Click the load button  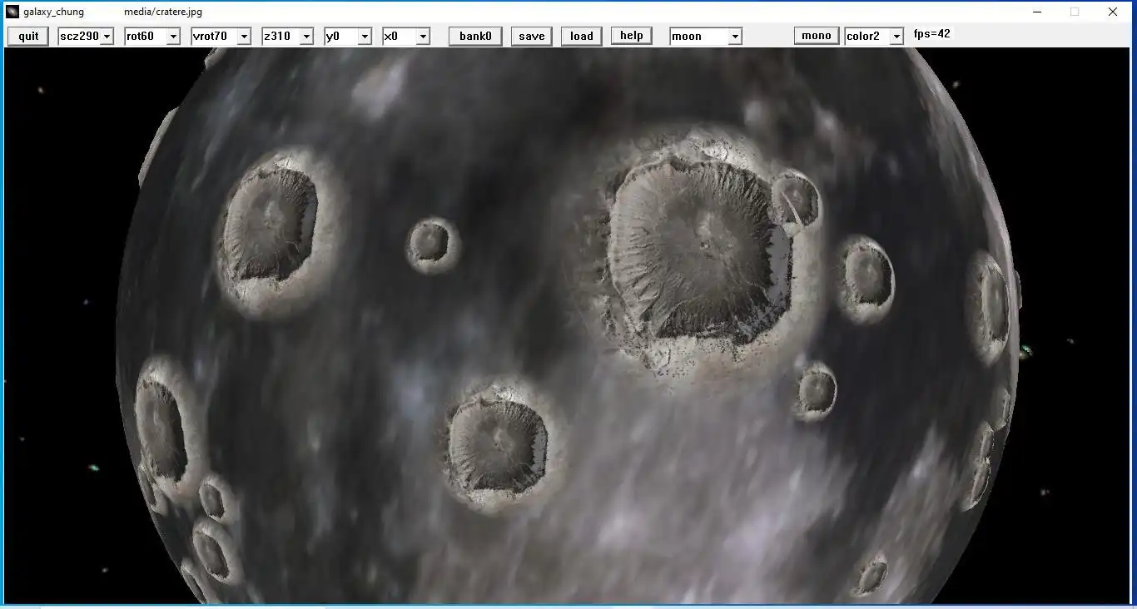581,36
